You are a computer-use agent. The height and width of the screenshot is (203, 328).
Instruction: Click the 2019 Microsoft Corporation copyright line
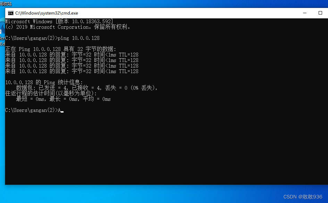coord(68,27)
